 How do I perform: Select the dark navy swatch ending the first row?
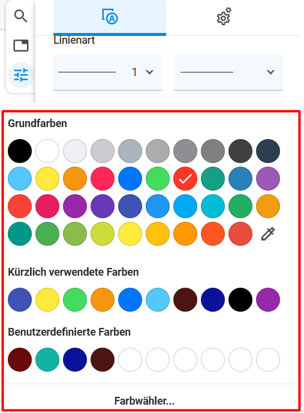pos(268,151)
